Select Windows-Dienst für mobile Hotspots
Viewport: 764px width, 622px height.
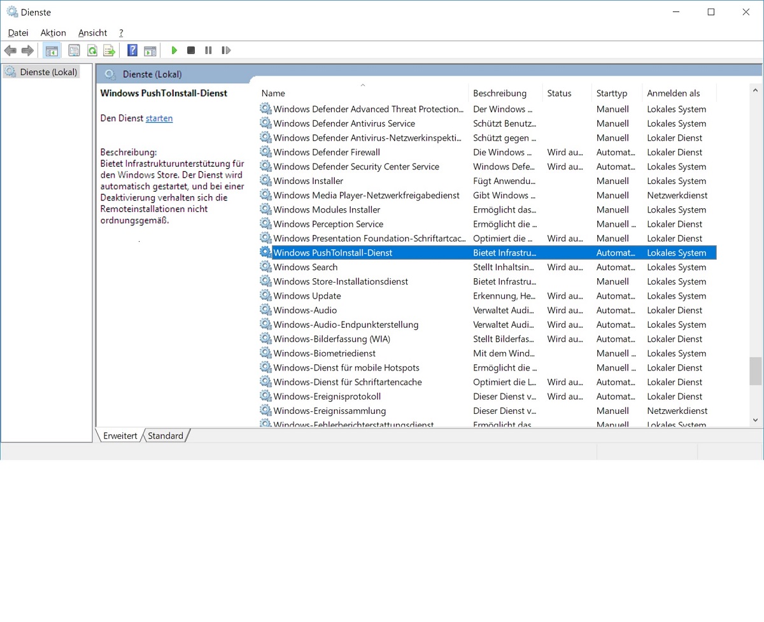tap(488, 367)
